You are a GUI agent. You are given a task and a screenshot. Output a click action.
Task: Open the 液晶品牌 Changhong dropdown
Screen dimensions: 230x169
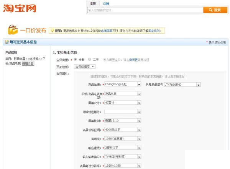pyautogui.click(x=123, y=84)
